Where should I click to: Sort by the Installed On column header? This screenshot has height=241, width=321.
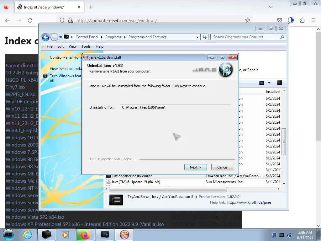click(x=273, y=92)
